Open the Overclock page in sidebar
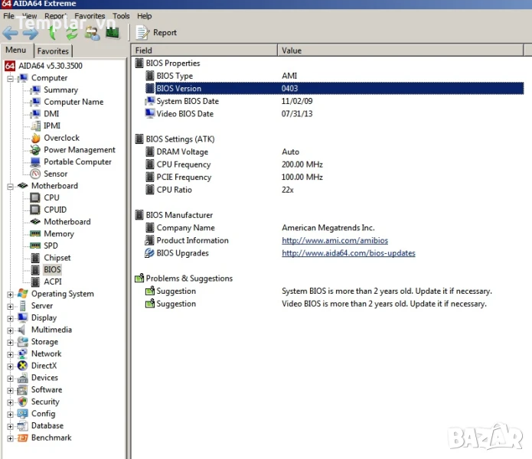The image size is (532, 459). point(61,138)
